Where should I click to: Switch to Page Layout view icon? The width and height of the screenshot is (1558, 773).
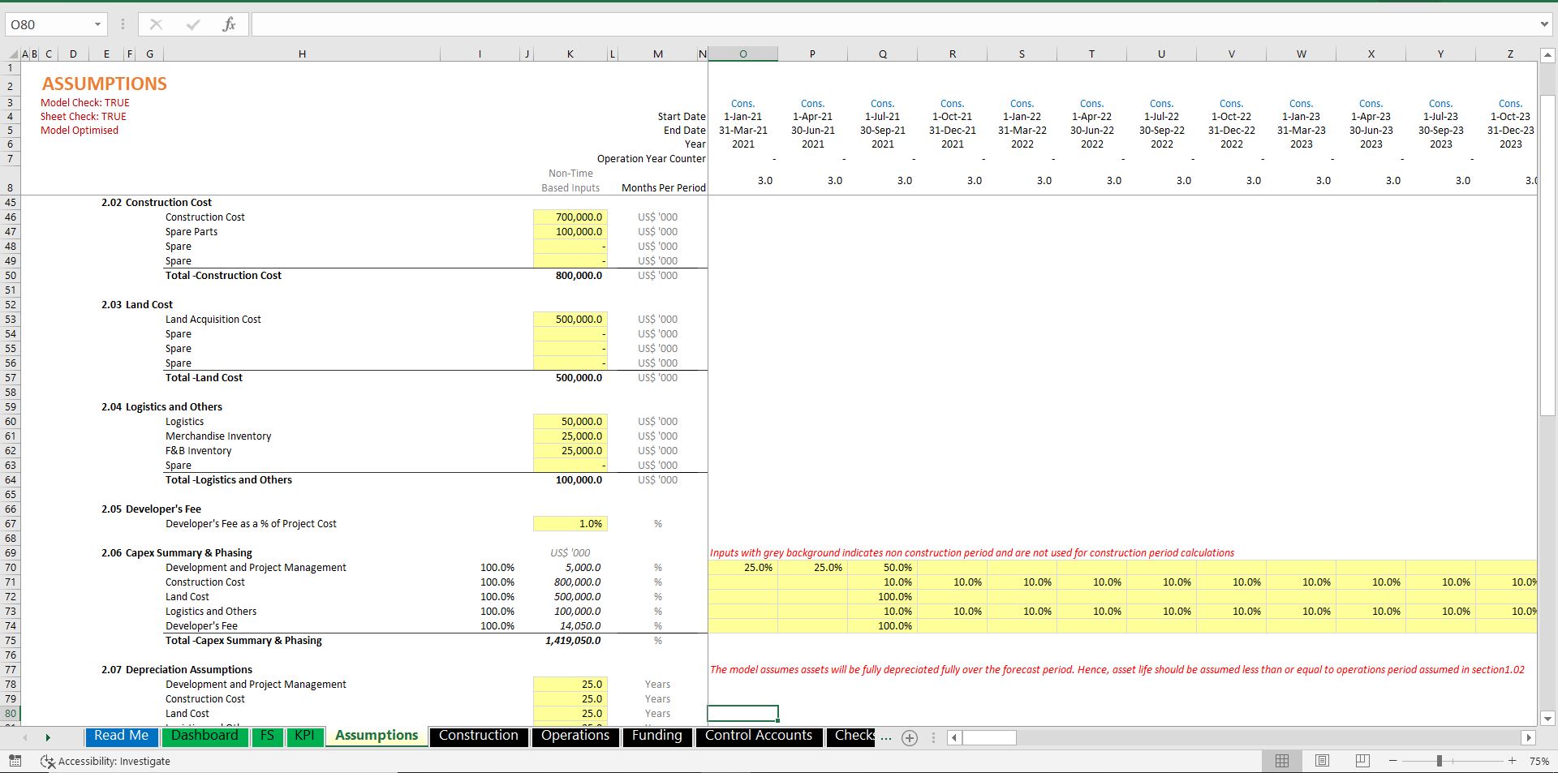1322,761
